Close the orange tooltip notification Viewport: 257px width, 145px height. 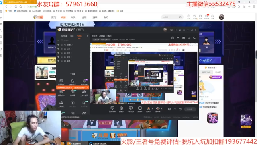(87, 88)
